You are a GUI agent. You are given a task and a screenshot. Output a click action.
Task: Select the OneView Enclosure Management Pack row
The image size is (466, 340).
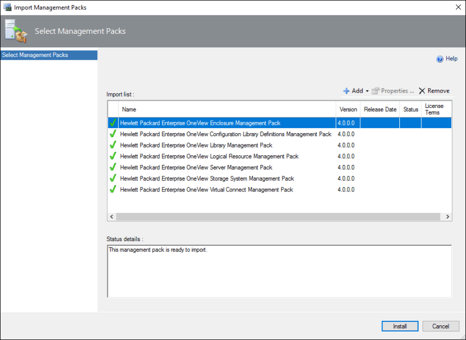coord(280,123)
